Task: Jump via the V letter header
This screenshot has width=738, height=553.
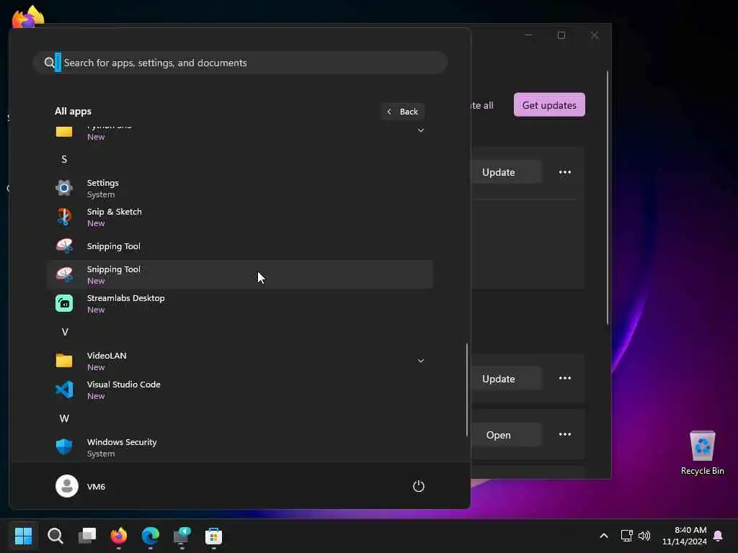Action: 65,332
